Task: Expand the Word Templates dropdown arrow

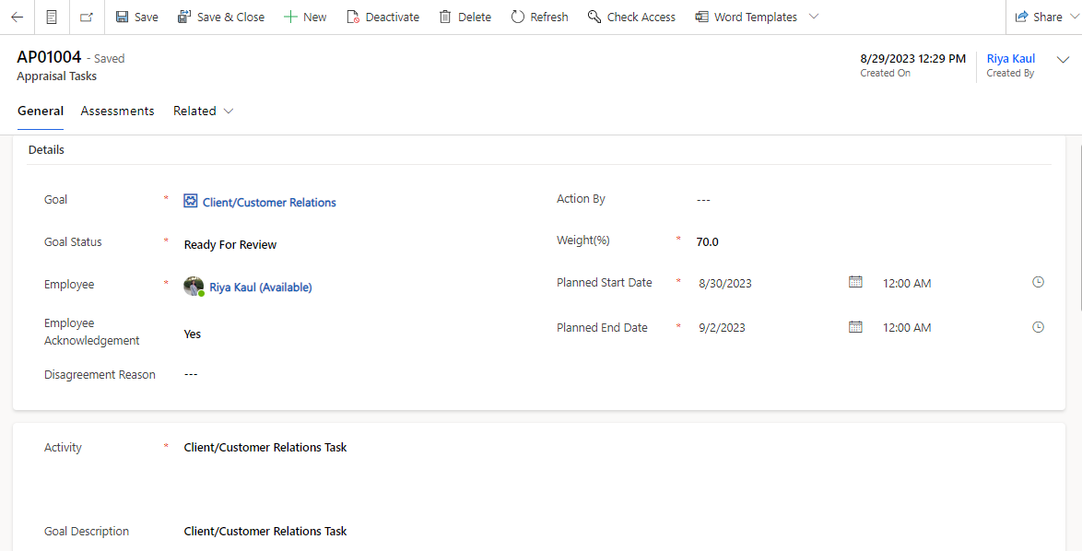Action: point(814,17)
